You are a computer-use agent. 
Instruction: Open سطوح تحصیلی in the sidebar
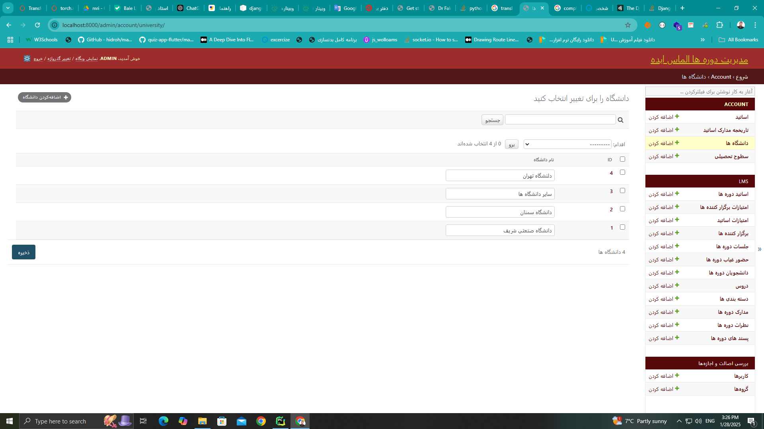coord(731,157)
